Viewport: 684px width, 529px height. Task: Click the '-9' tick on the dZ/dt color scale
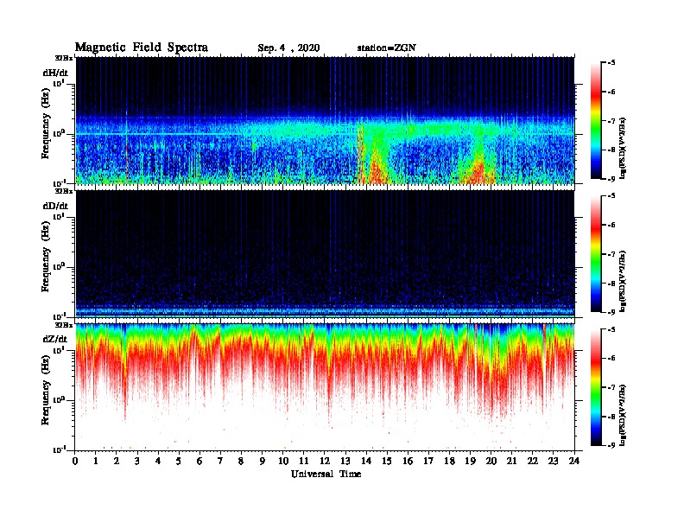click(x=611, y=445)
